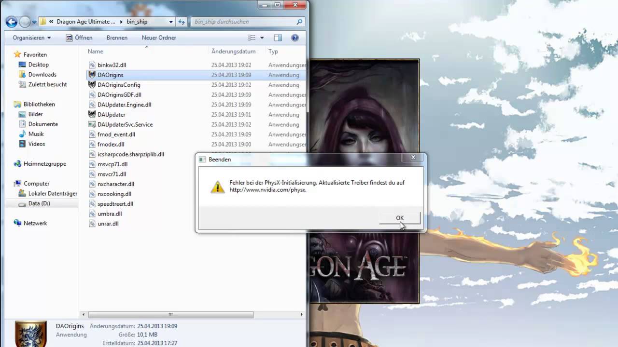Select Bibliotheken in the navigation pane
The width and height of the screenshot is (618, 347).
click(x=39, y=104)
